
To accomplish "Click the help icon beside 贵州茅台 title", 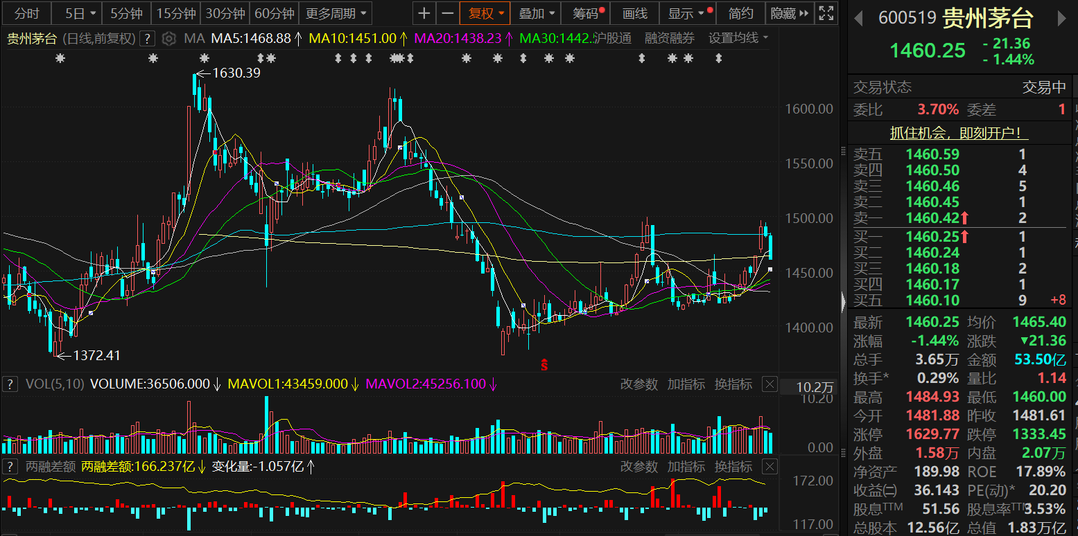I will click(147, 39).
